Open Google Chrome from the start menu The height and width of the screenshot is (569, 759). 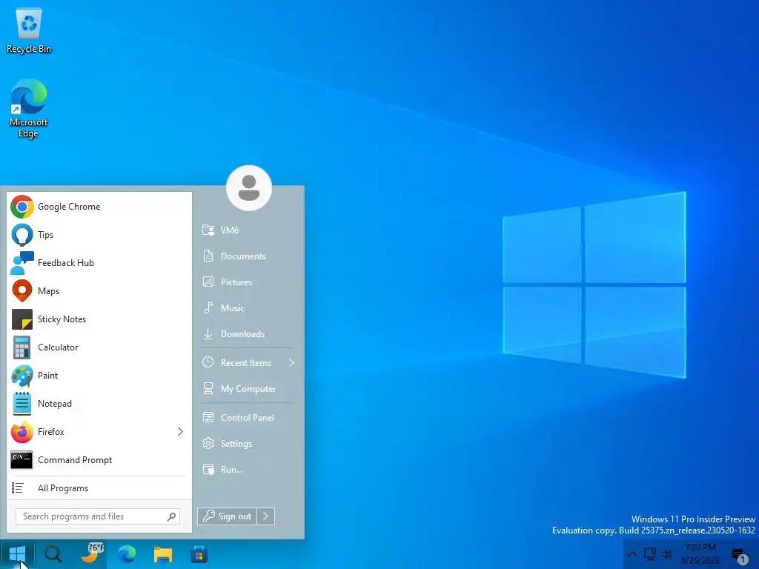tap(99, 207)
